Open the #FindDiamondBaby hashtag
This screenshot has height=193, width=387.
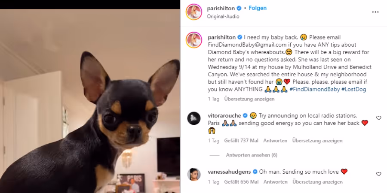point(314,89)
